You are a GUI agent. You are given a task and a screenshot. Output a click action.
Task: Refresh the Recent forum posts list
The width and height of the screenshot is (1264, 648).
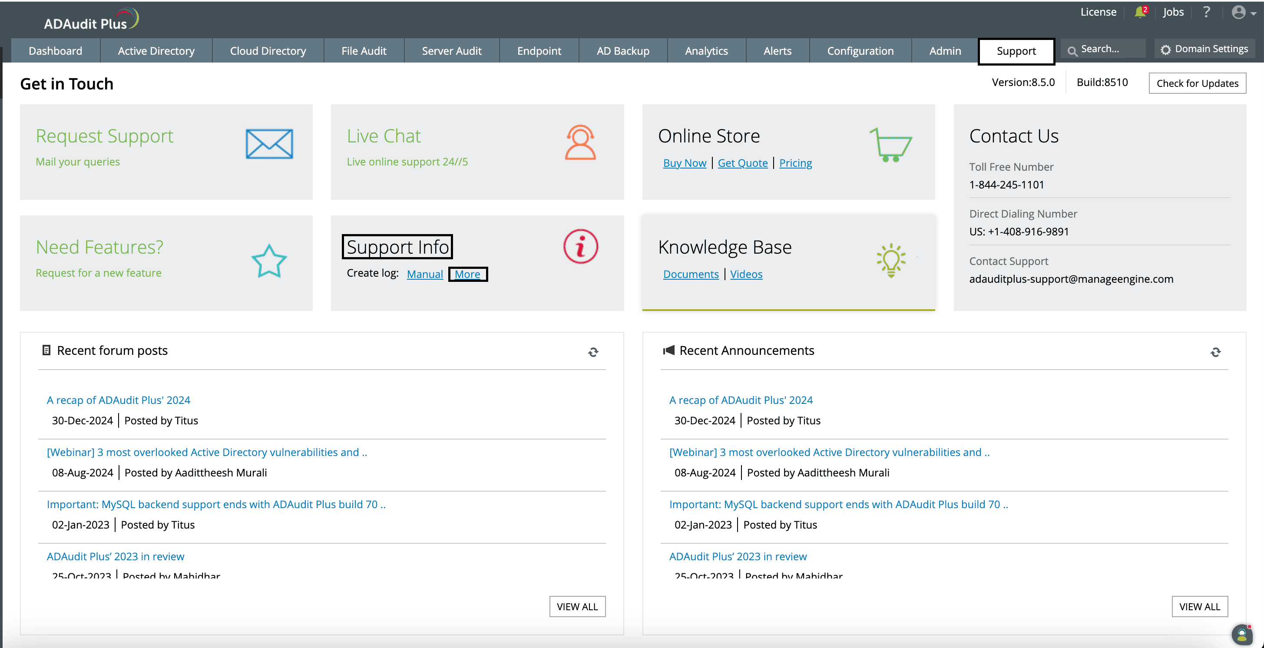(593, 352)
